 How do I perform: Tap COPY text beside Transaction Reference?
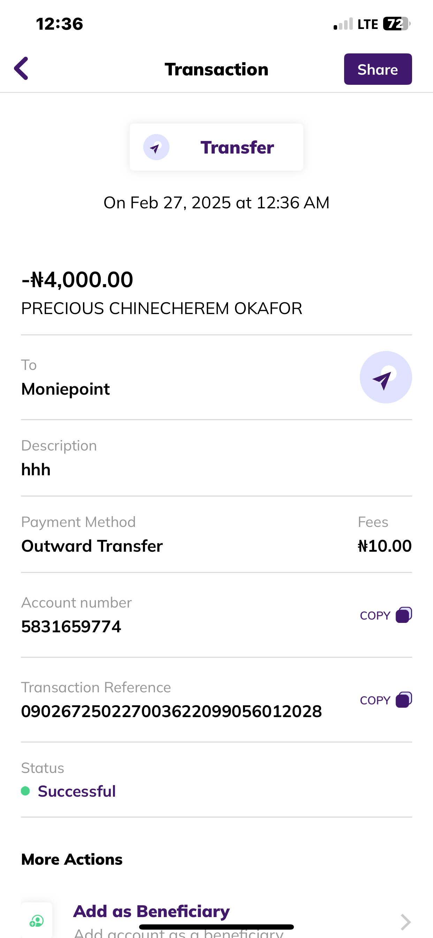pyautogui.click(x=375, y=700)
